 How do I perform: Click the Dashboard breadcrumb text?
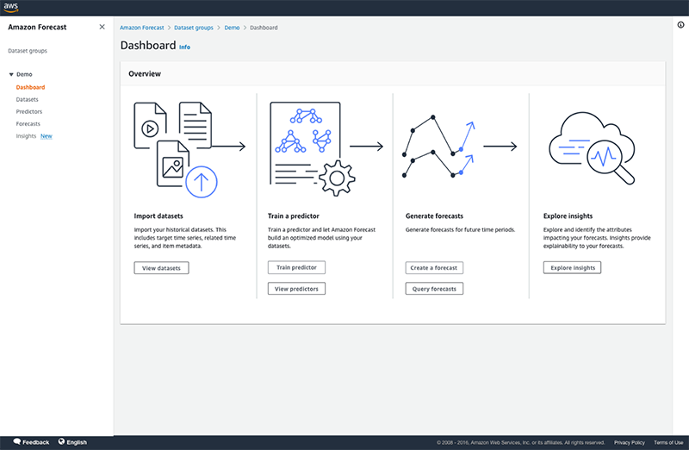click(x=264, y=28)
